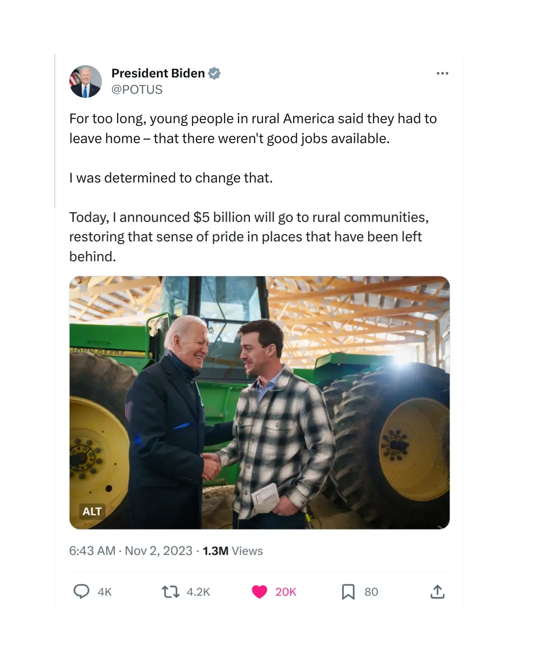
Task: Open the reply icon to comment
Action: tap(82, 591)
